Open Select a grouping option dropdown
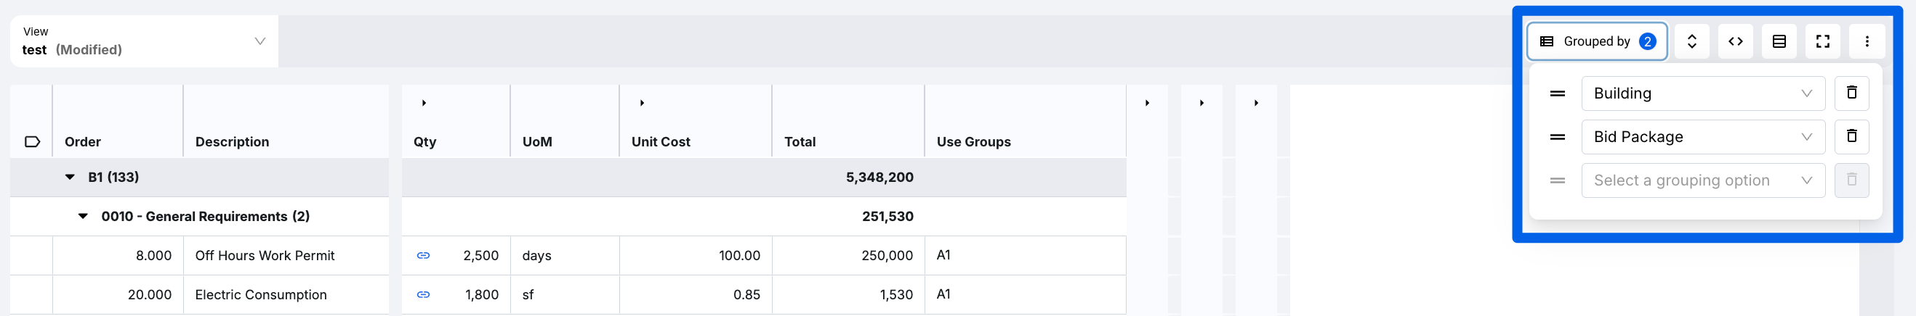 click(x=1702, y=181)
